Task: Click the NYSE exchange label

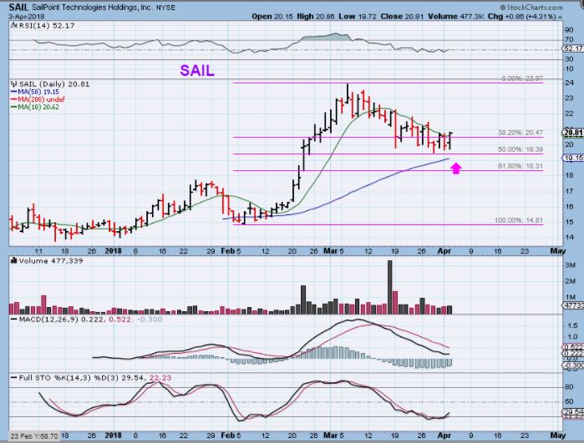Action: click(x=165, y=8)
